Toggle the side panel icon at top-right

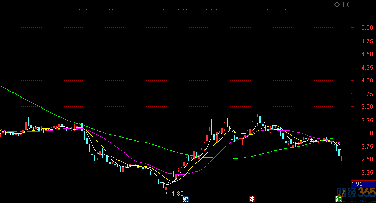point(346,4)
